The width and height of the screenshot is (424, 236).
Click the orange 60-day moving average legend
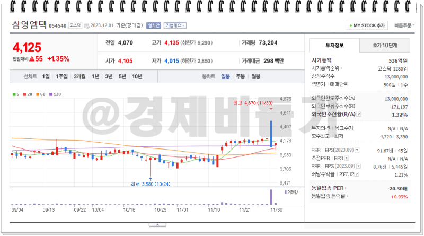41,94
